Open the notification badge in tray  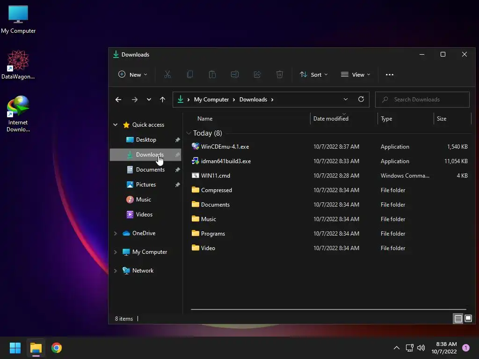[x=466, y=348]
